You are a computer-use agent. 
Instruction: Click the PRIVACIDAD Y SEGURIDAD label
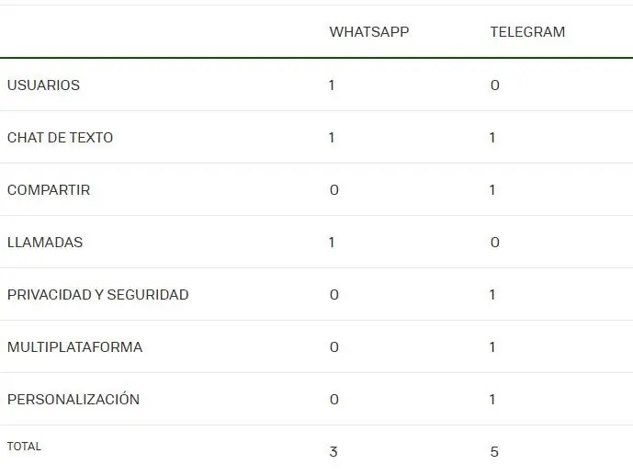click(x=97, y=295)
